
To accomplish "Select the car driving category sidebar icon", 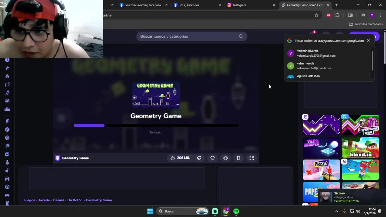I will point(7,179).
